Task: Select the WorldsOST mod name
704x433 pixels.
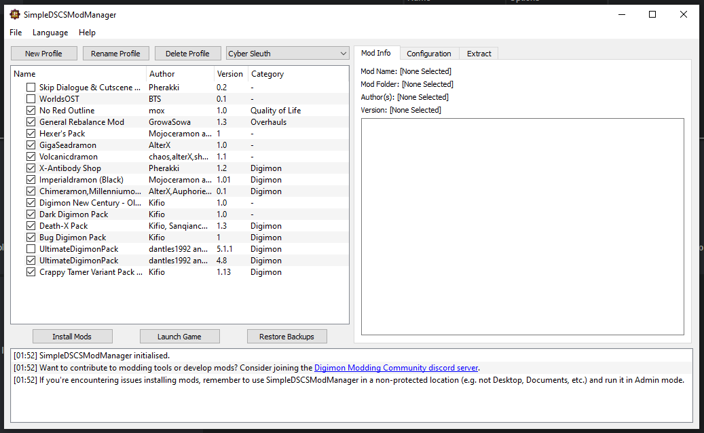Action: coord(59,98)
